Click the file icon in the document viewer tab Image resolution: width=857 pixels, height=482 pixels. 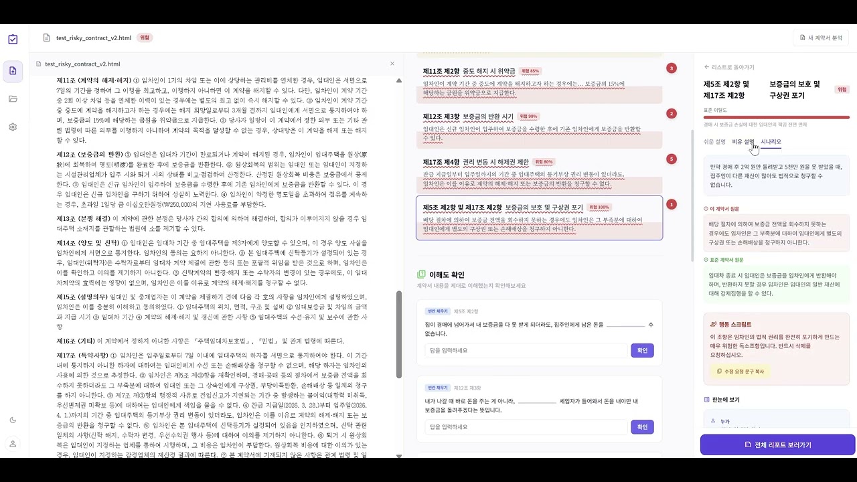click(x=38, y=64)
